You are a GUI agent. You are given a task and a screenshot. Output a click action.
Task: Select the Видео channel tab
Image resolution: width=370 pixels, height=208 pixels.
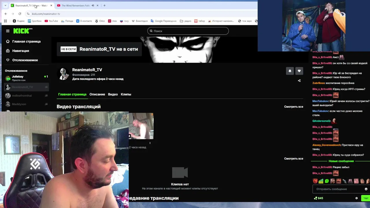pos(113,94)
